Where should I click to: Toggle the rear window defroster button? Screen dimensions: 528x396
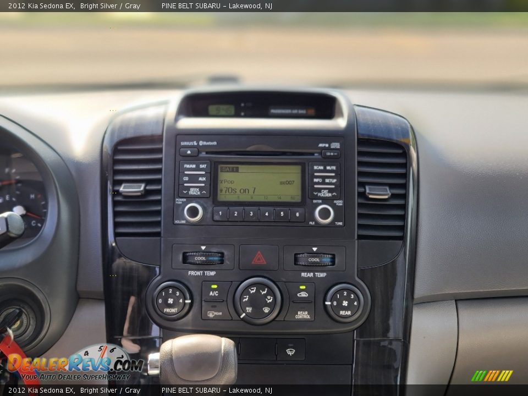coord(215,312)
